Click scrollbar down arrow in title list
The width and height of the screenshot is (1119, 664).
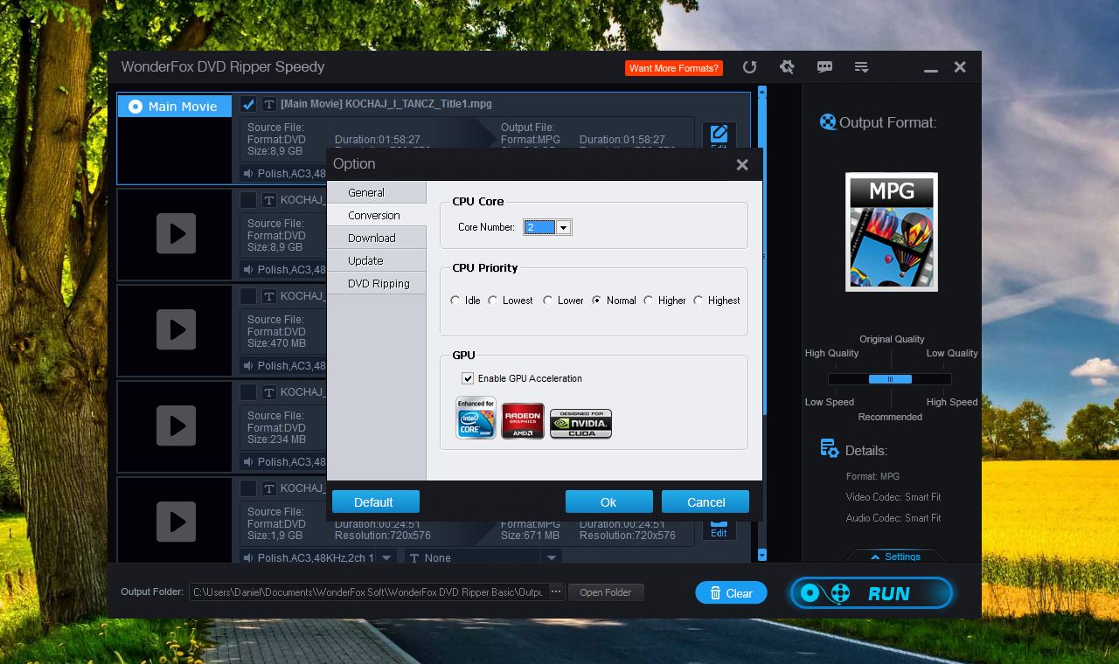(x=761, y=555)
